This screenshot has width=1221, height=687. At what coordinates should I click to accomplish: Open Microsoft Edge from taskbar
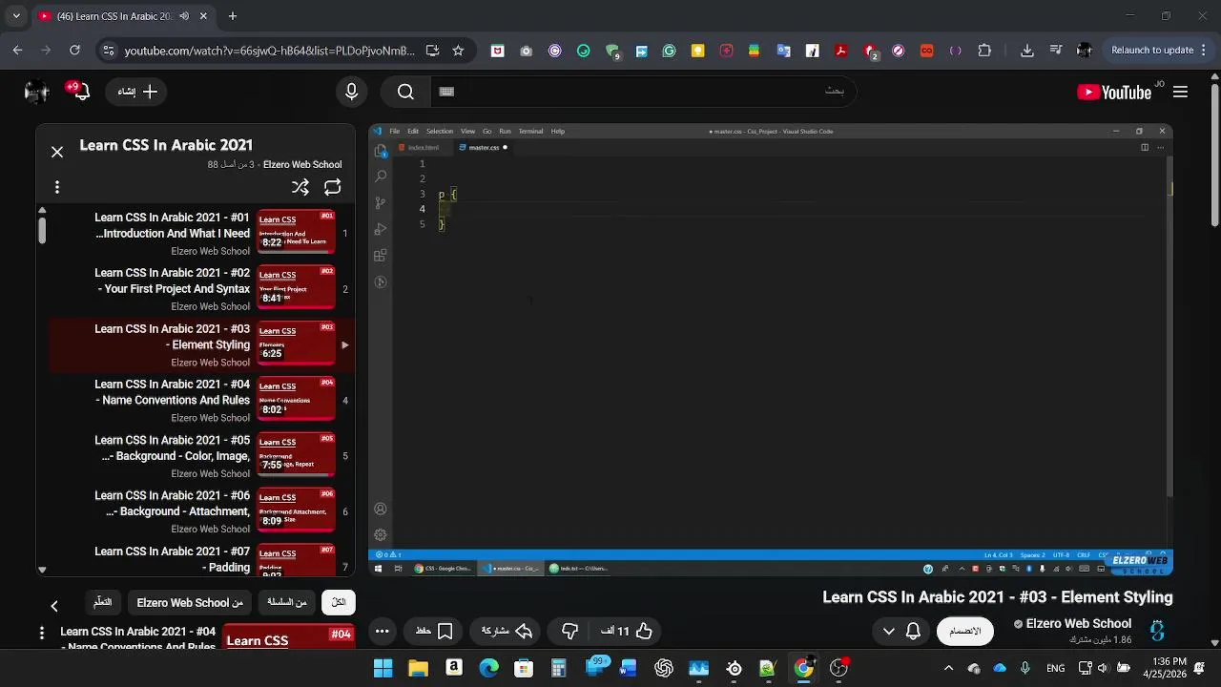coord(488,668)
